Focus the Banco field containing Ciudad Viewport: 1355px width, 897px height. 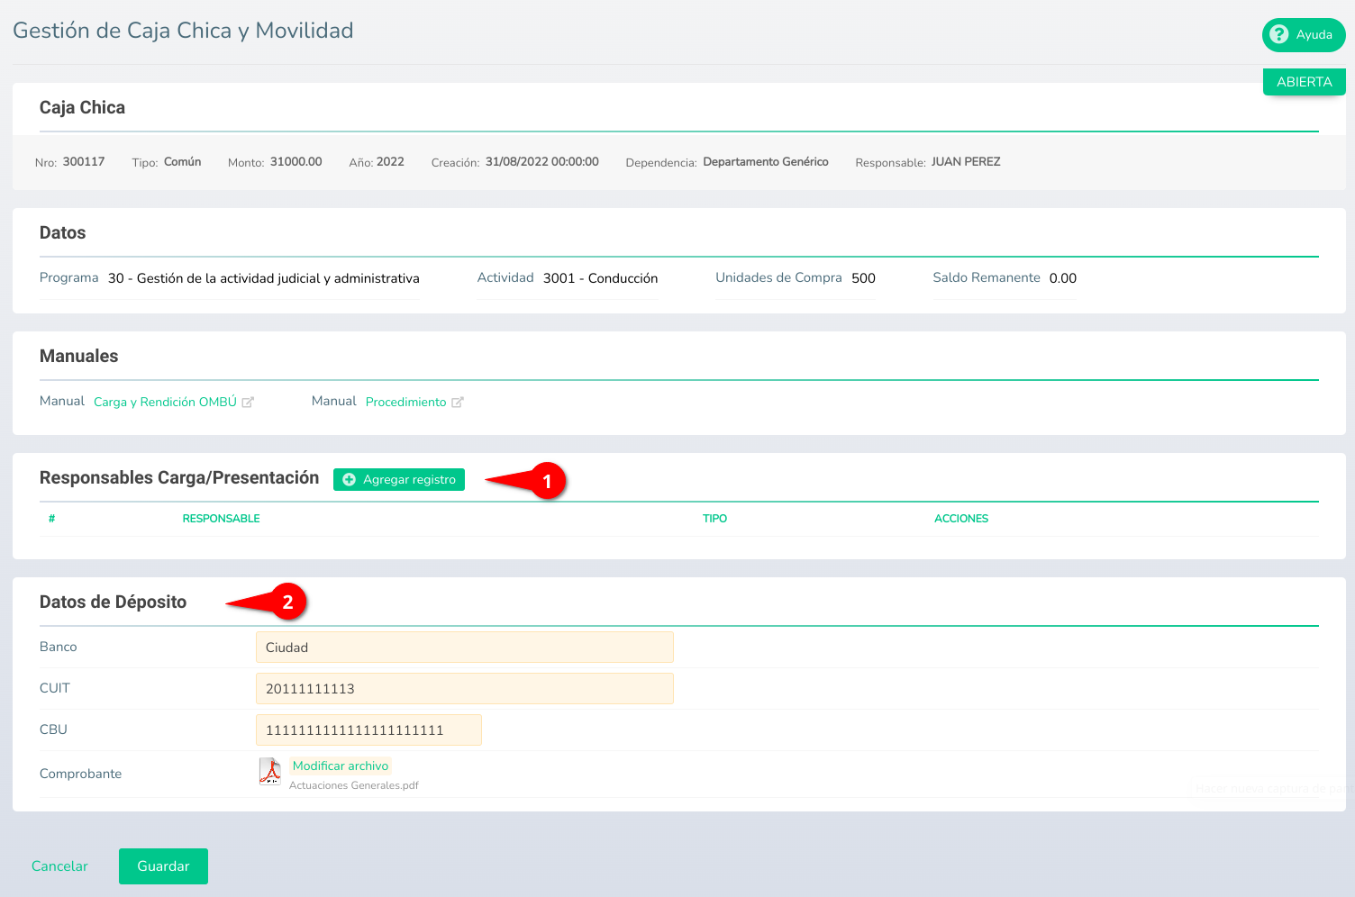(465, 648)
